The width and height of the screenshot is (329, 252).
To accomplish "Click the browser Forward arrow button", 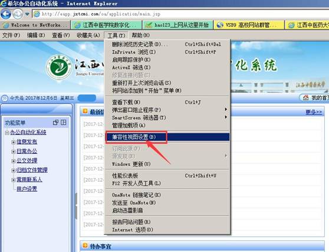I will point(18,14).
